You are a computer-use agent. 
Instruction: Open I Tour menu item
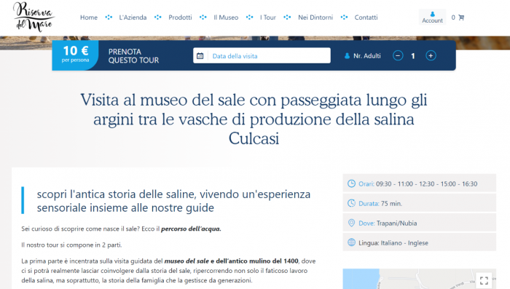click(x=268, y=17)
